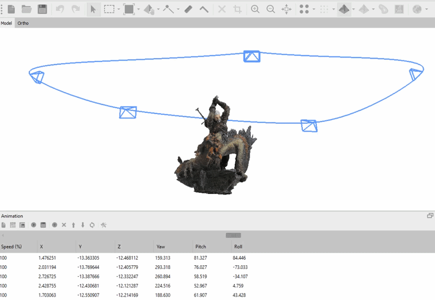Image resolution: width=435 pixels, height=300 pixels.
Task: Redo the last undone action
Action: click(76, 9)
